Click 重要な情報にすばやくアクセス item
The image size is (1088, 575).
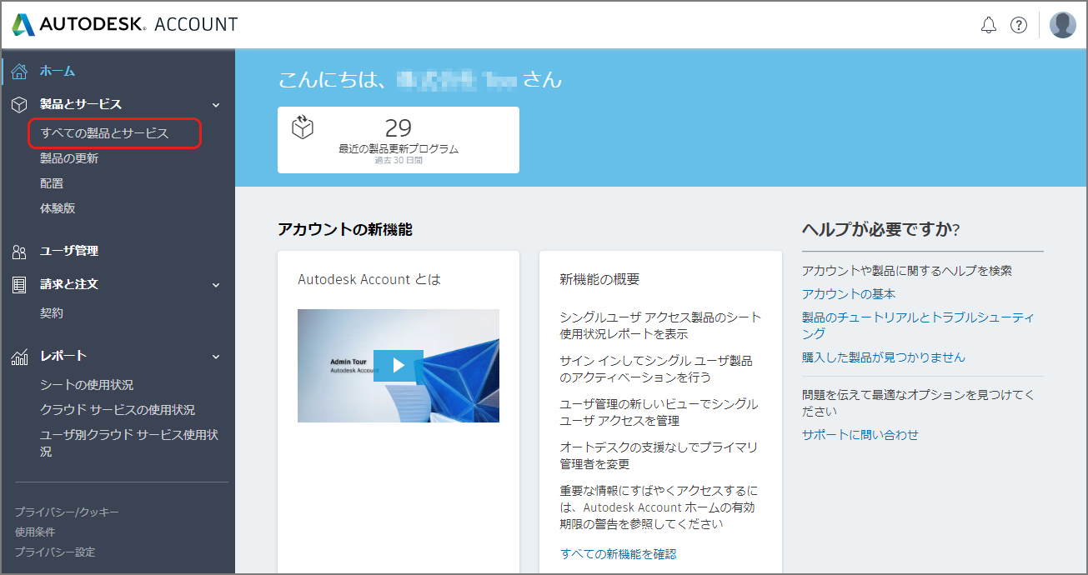click(659, 507)
